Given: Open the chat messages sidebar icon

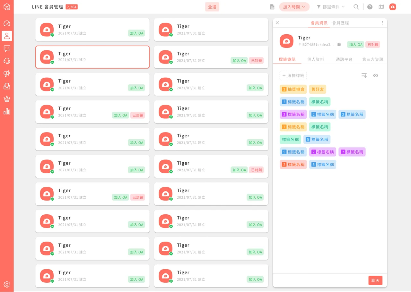Looking at the screenshot, I should (x=7, y=48).
